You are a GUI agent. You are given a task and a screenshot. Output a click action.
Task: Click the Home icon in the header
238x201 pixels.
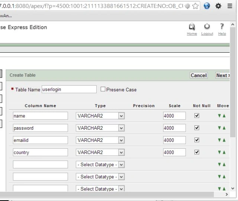point(192,27)
